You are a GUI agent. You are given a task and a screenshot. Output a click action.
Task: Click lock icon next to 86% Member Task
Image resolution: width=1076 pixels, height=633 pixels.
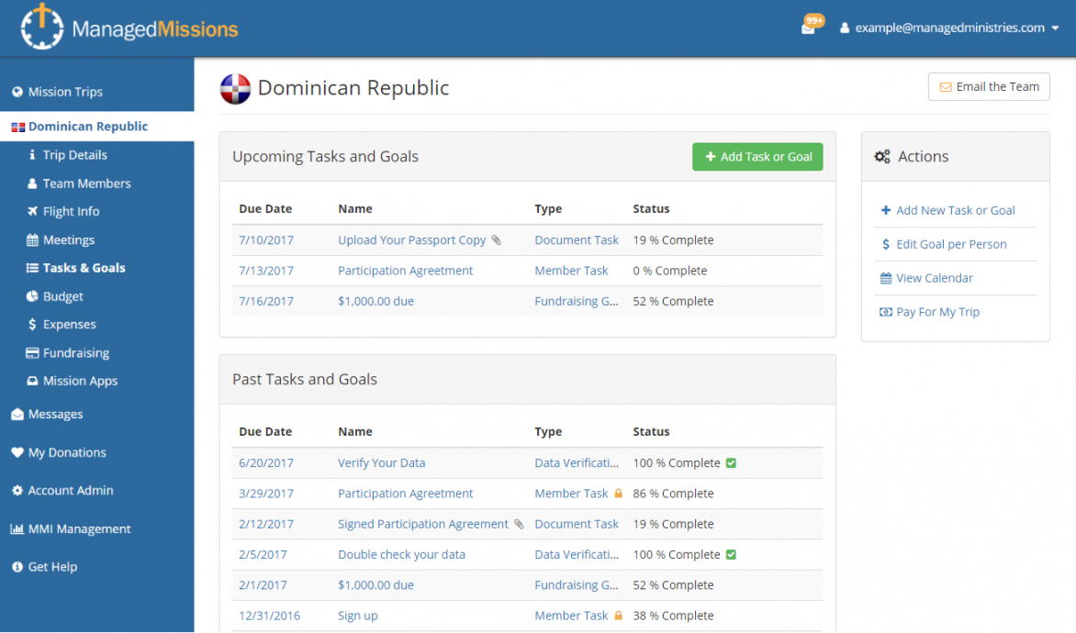pyautogui.click(x=618, y=494)
